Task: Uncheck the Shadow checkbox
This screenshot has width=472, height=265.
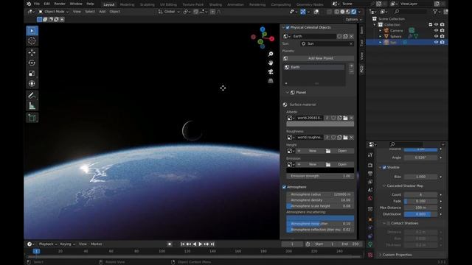Action: pos(384,167)
